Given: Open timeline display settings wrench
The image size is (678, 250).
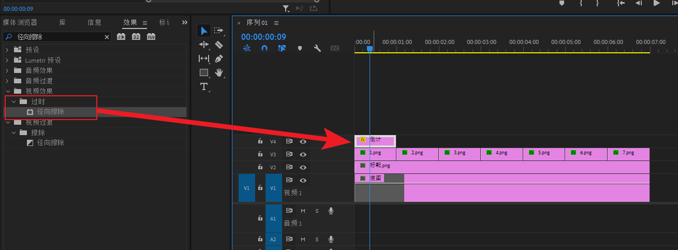Looking at the screenshot, I should pyautogui.click(x=317, y=48).
